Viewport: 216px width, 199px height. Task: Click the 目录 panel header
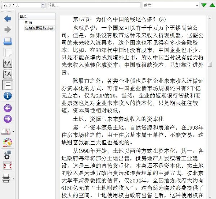pyautogui.click(x=37, y=16)
